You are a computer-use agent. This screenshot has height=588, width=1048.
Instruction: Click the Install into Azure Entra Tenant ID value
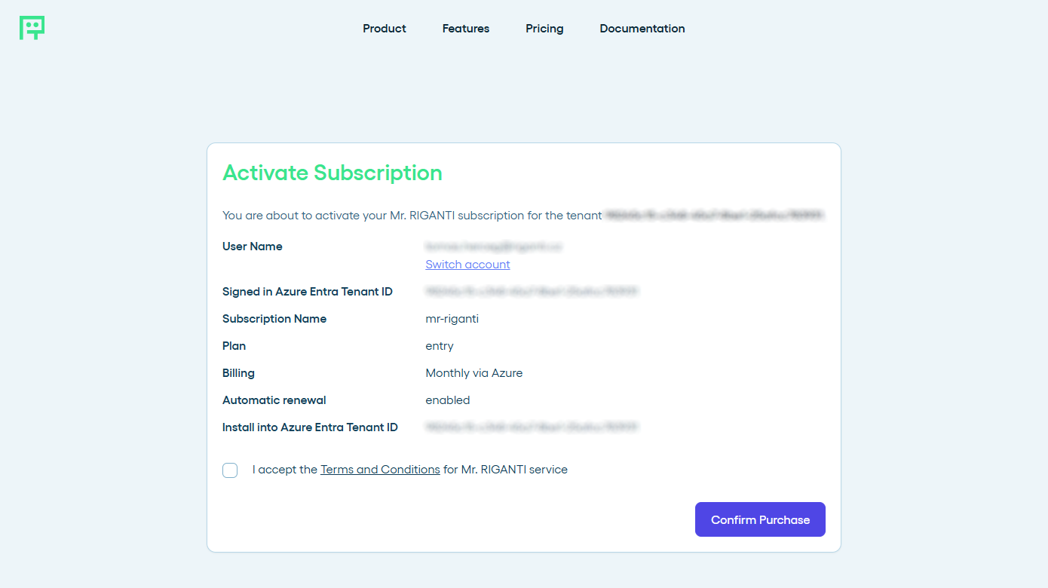tap(532, 427)
